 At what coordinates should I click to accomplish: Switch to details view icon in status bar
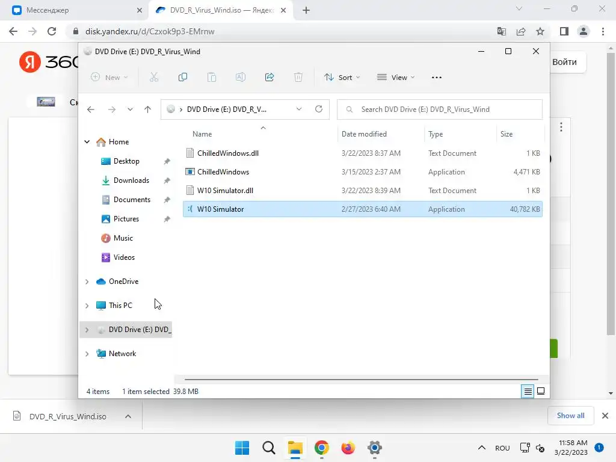coord(528,391)
